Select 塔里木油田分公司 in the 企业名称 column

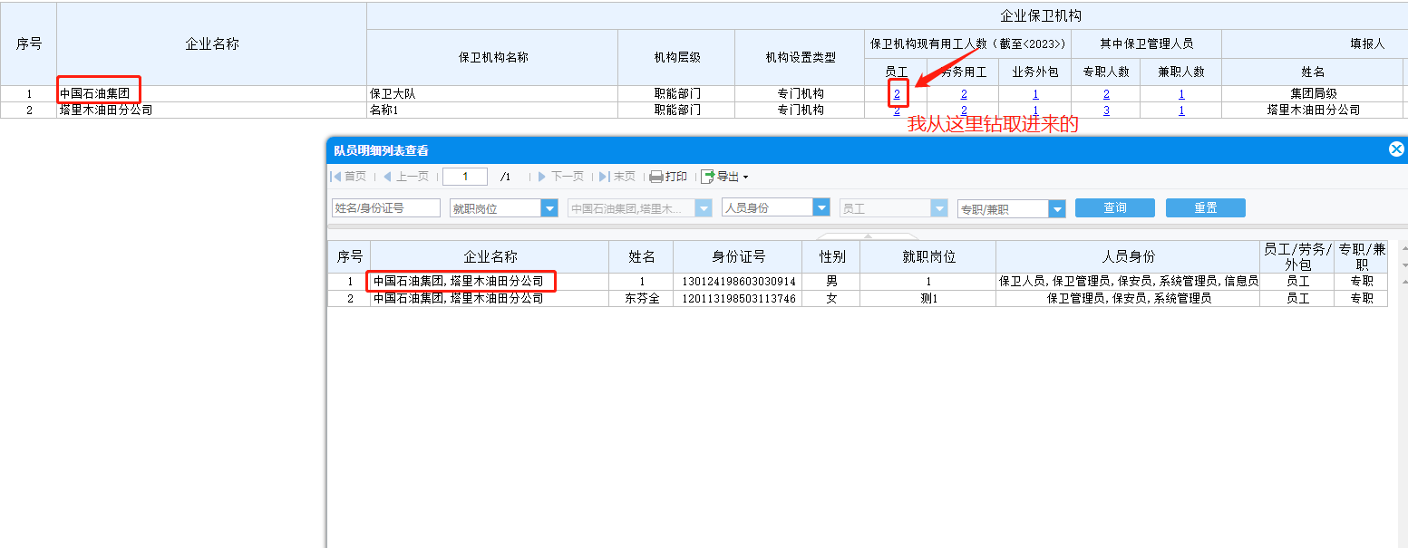click(x=211, y=111)
